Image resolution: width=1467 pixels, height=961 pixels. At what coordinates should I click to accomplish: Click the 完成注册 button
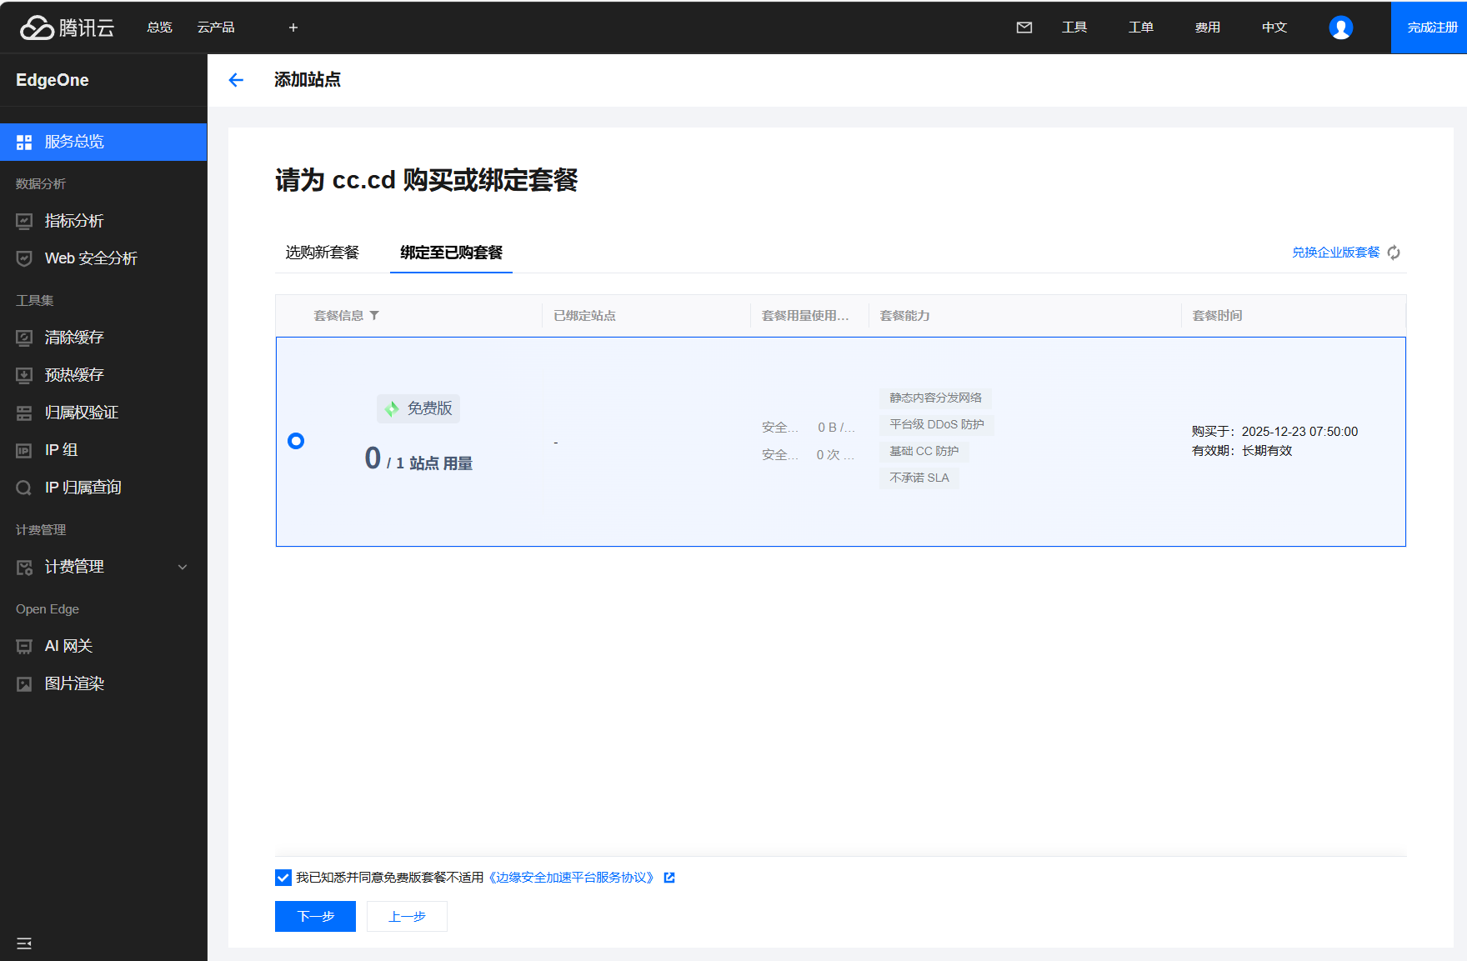[x=1431, y=28]
